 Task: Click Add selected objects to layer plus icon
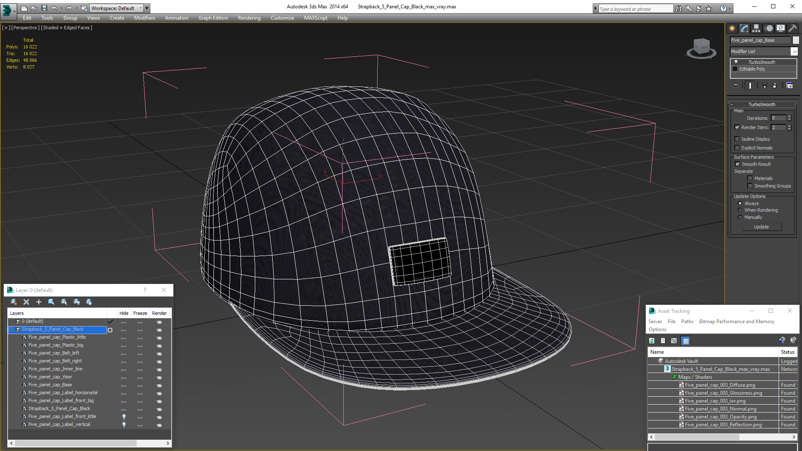[x=39, y=302]
